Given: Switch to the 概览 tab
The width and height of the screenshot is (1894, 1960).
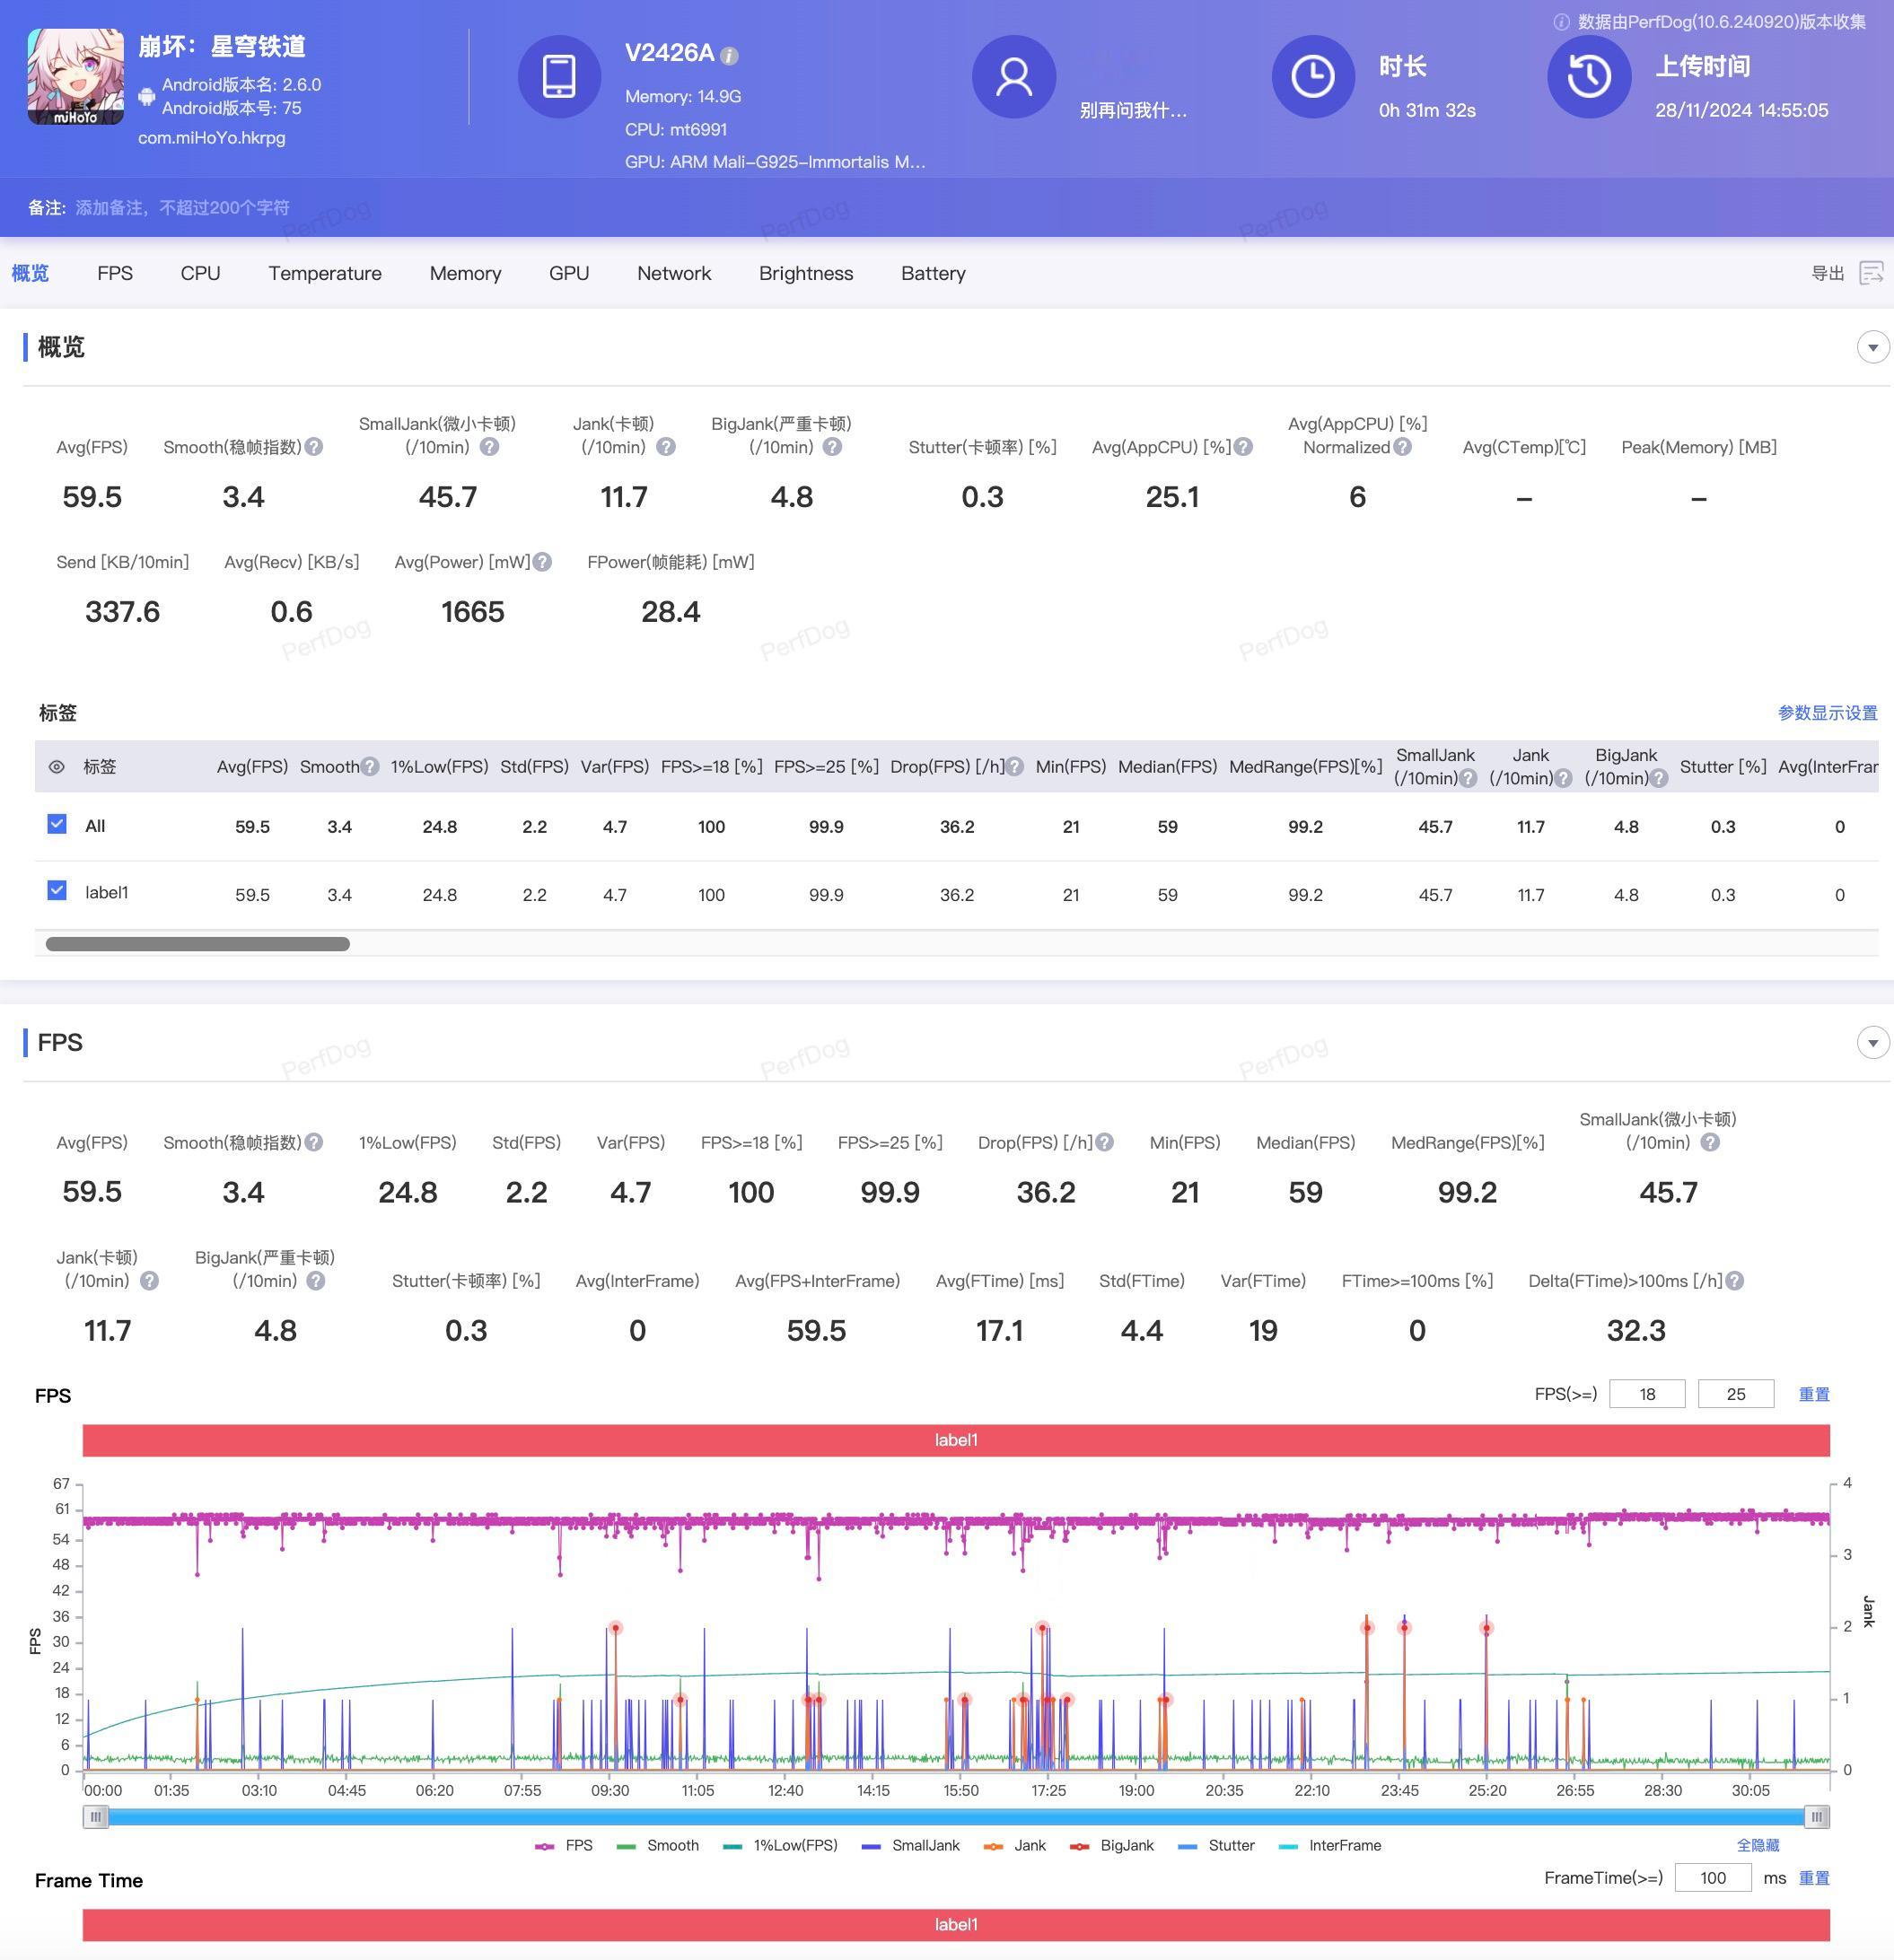Looking at the screenshot, I should click(x=30, y=273).
